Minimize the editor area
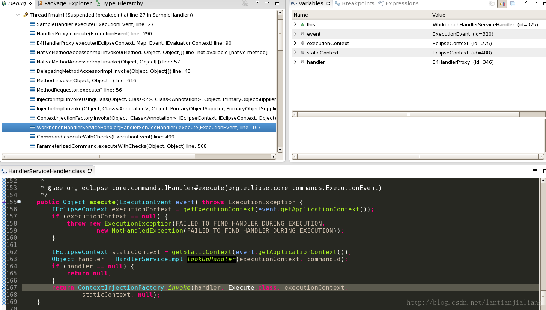Image resolution: width=546 pixels, height=310 pixels. (535, 170)
